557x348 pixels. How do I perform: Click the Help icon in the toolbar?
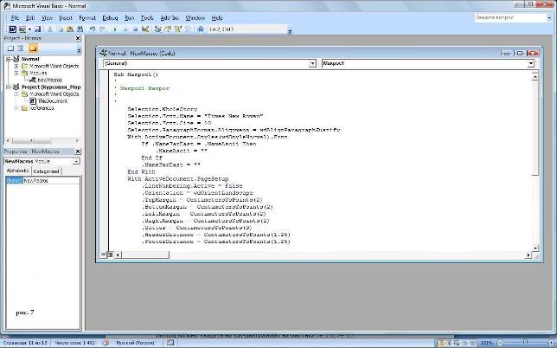[x=201, y=29]
